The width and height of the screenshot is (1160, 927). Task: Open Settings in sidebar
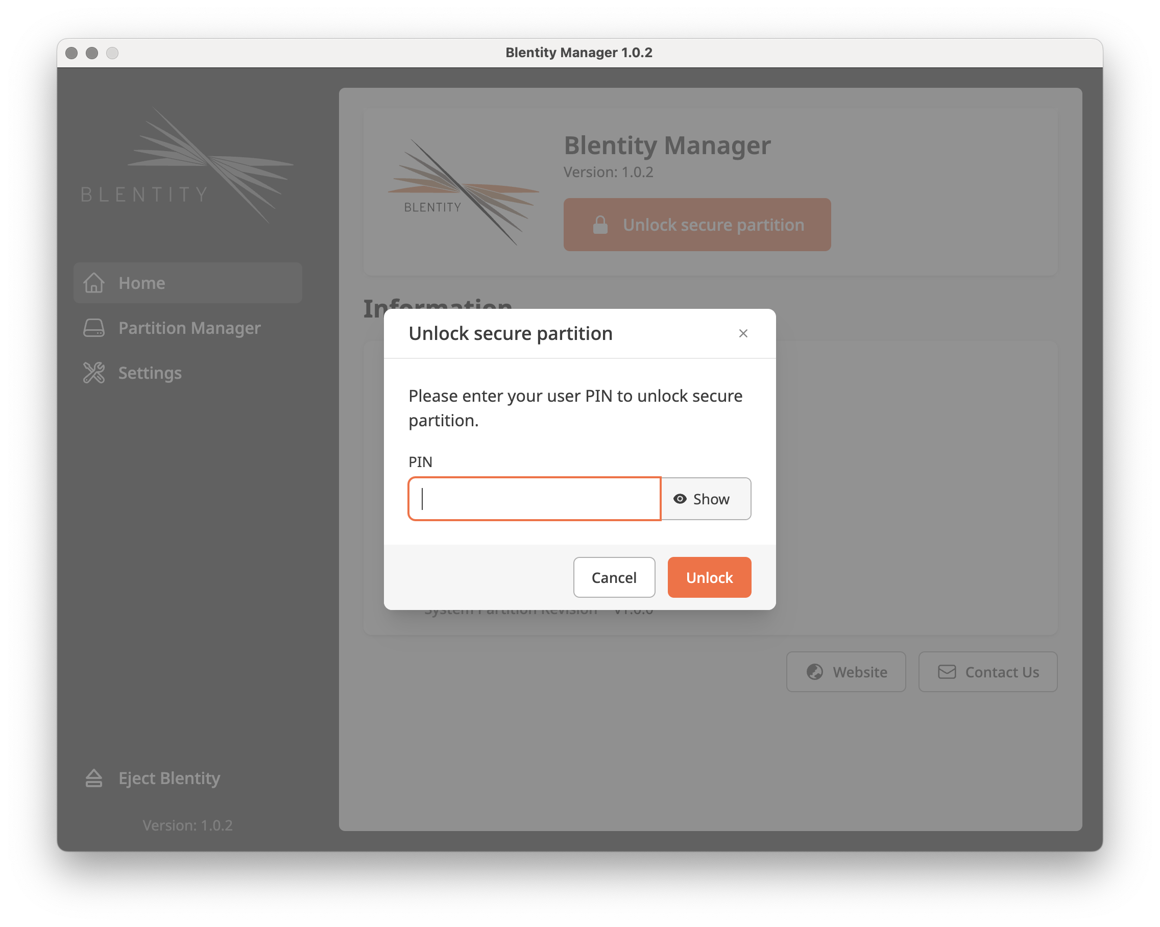[x=188, y=372]
